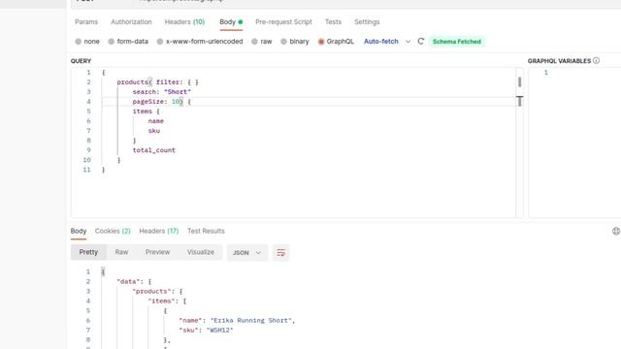Select the request Body tab
621x349 pixels.
tap(231, 21)
